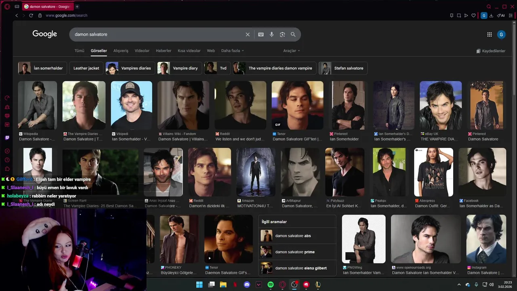Filter by Vampire diary chip

coord(179,68)
